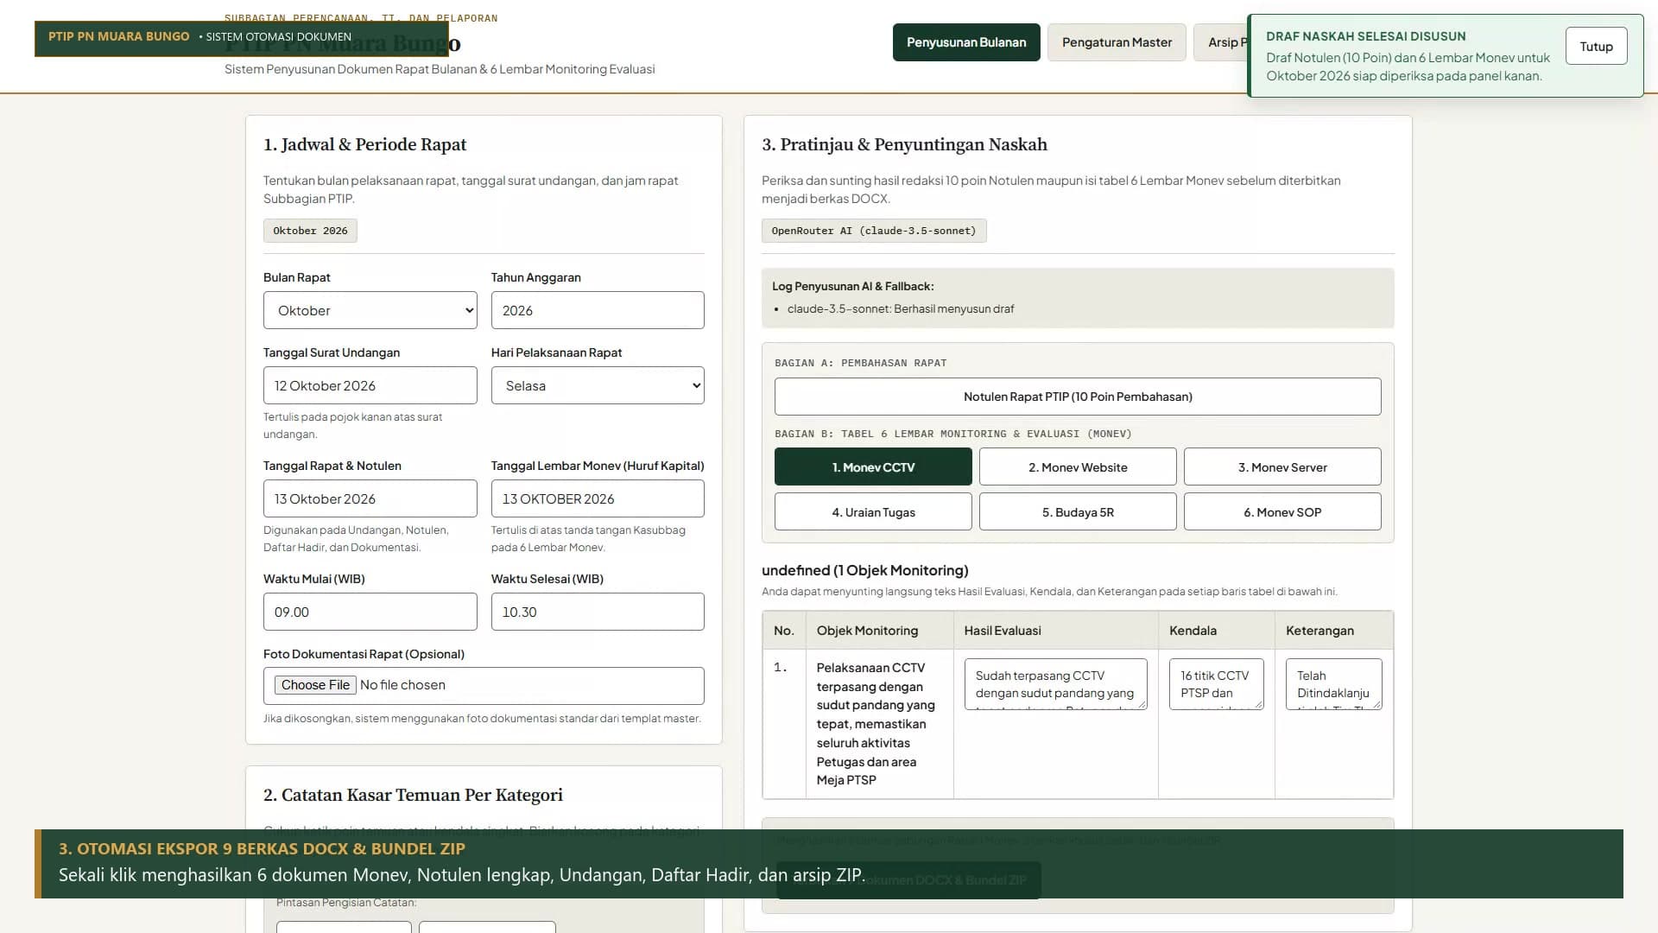Image resolution: width=1658 pixels, height=933 pixels.
Task: Switch to 4. Uraian Tugas tab
Action: point(873,511)
